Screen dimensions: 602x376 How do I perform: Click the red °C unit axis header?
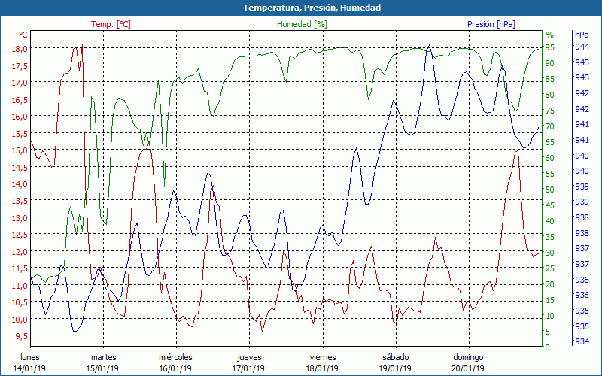23,35
